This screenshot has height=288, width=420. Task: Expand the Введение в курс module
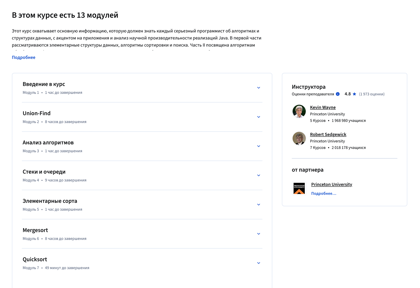pos(259,88)
